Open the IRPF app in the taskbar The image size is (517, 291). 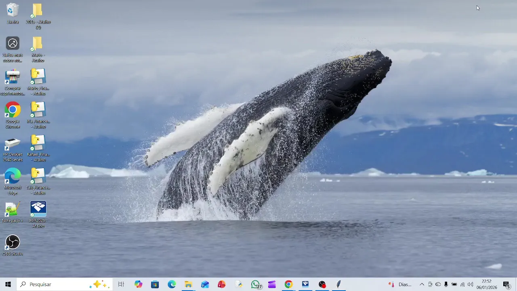305,285
